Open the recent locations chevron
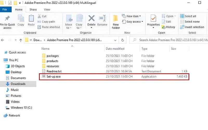208x130 pixels. point(16,40)
